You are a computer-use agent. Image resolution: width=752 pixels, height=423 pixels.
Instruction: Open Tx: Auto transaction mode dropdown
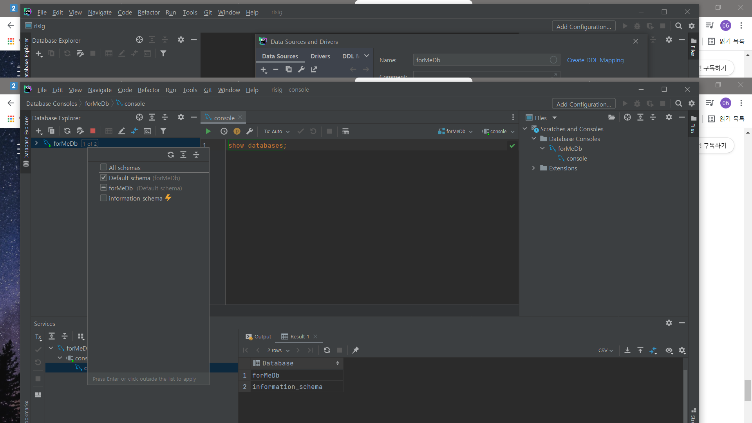pyautogui.click(x=277, y=132)
